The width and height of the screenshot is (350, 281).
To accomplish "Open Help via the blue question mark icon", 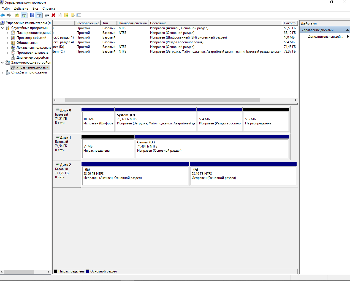I will [32, 15].
